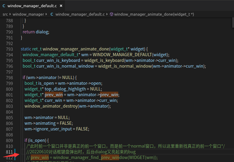Viewport: 234px width, 162px height.
Task: Click line number 793 in gutter
Action: (x=9, y=49)
